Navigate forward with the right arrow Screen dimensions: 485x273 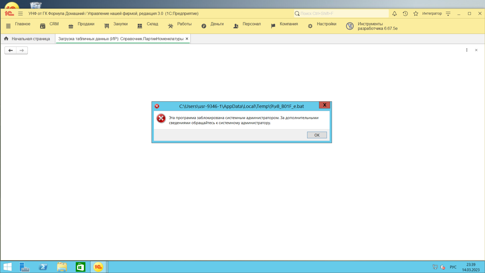(22, 50)
